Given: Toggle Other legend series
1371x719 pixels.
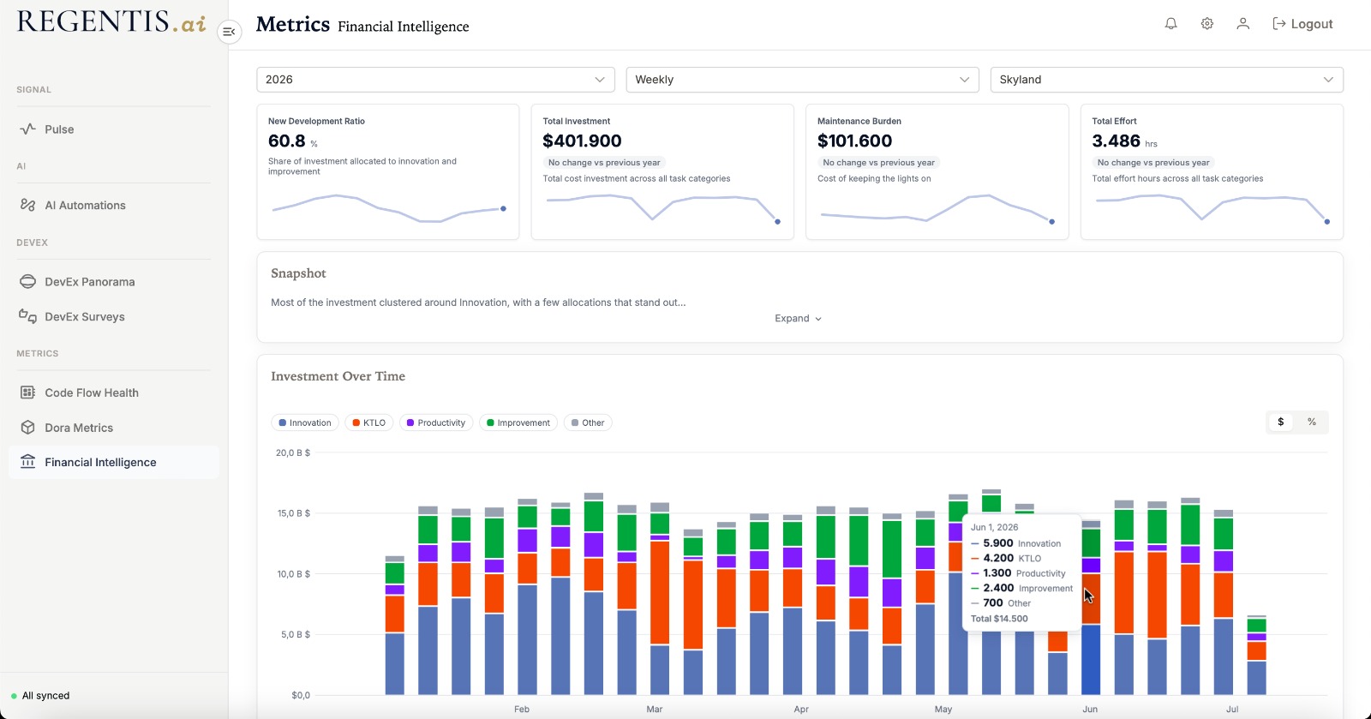Looking at the screenshot, I should coord(588,422).
